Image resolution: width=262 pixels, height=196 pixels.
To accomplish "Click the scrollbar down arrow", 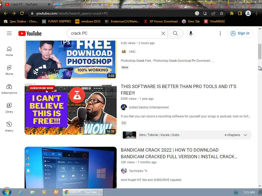I will [x=260, y=186].
